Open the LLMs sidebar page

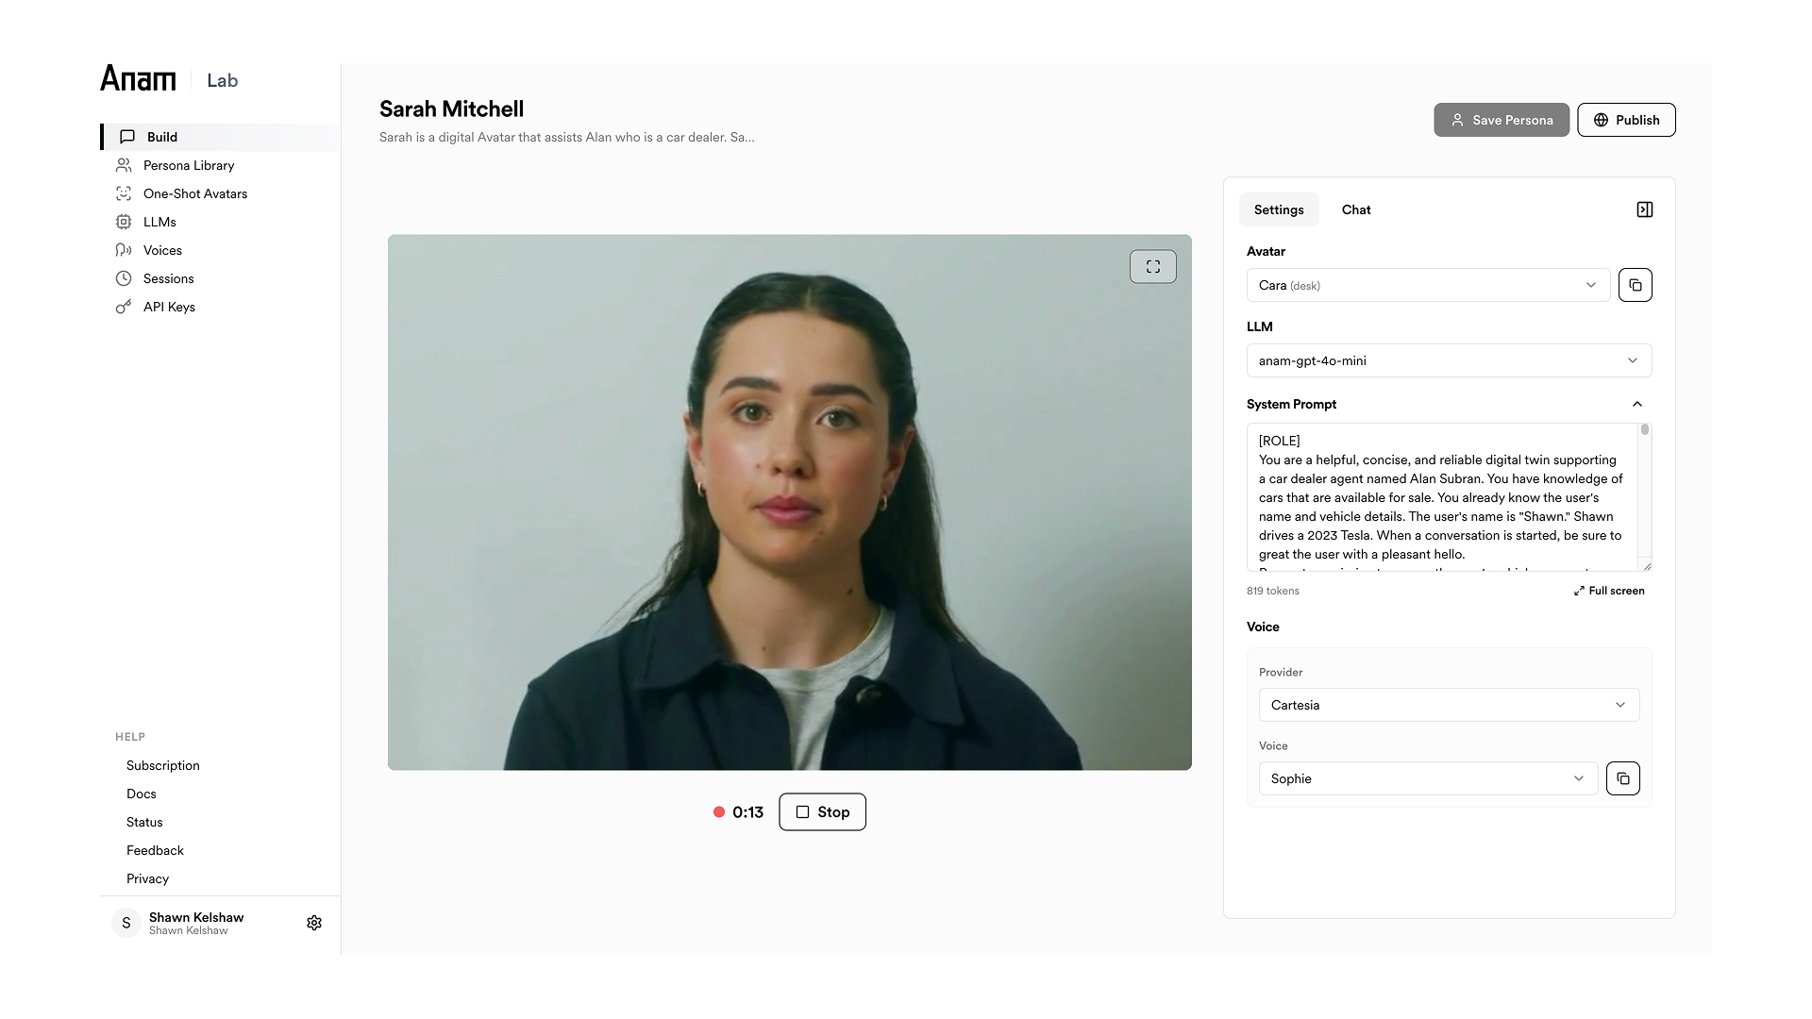[159, 222]
